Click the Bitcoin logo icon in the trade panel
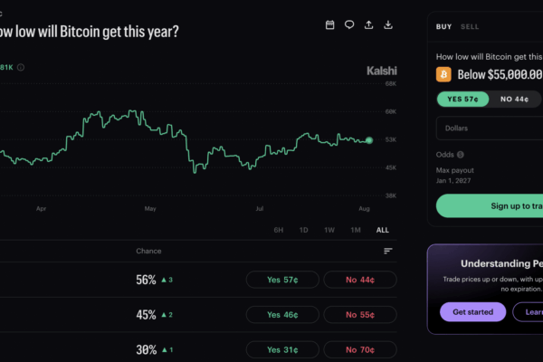 tap(443, 74)
